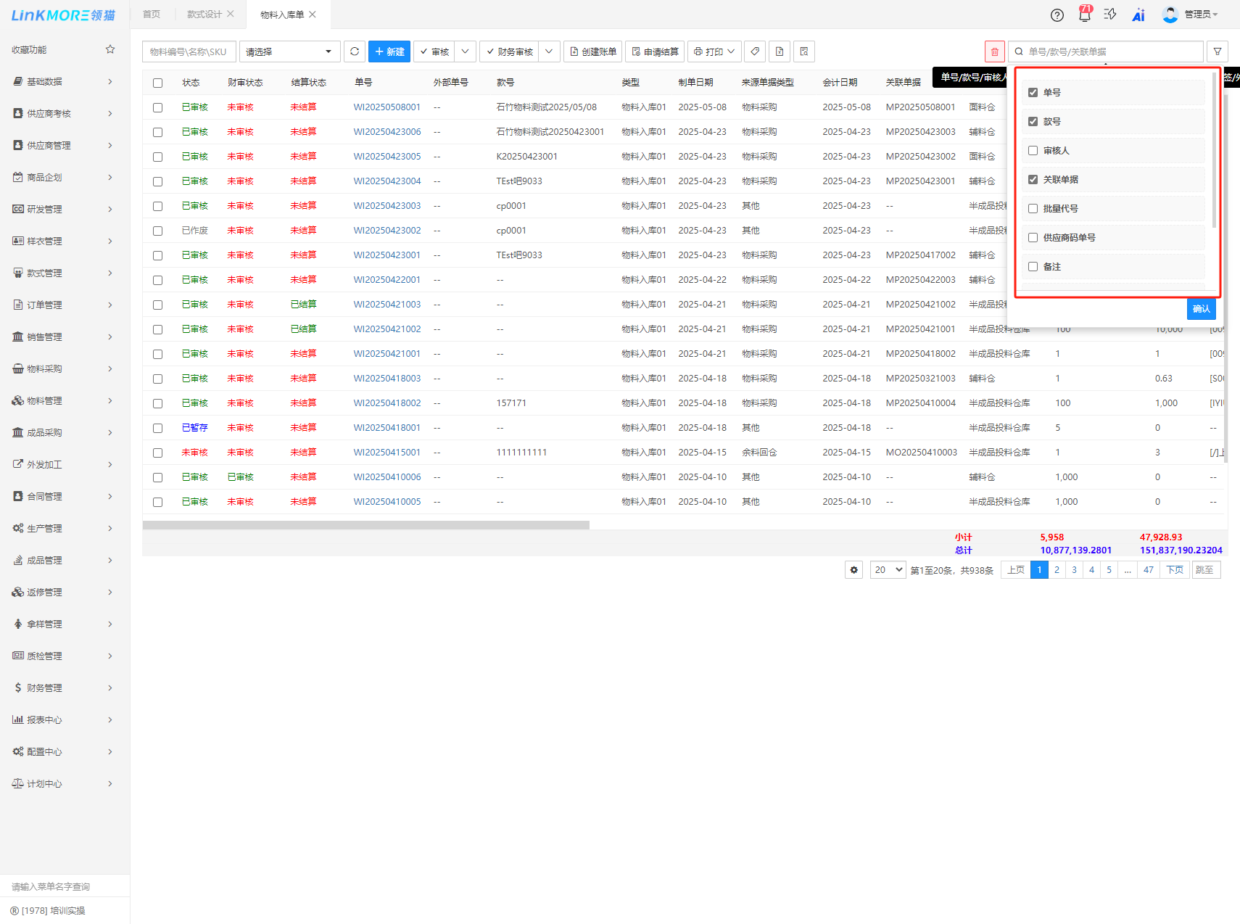Screen dimensions: 1240x924
Task: Click the blue 新建 button
Action: pyautogui.click(x=389, y=51)
